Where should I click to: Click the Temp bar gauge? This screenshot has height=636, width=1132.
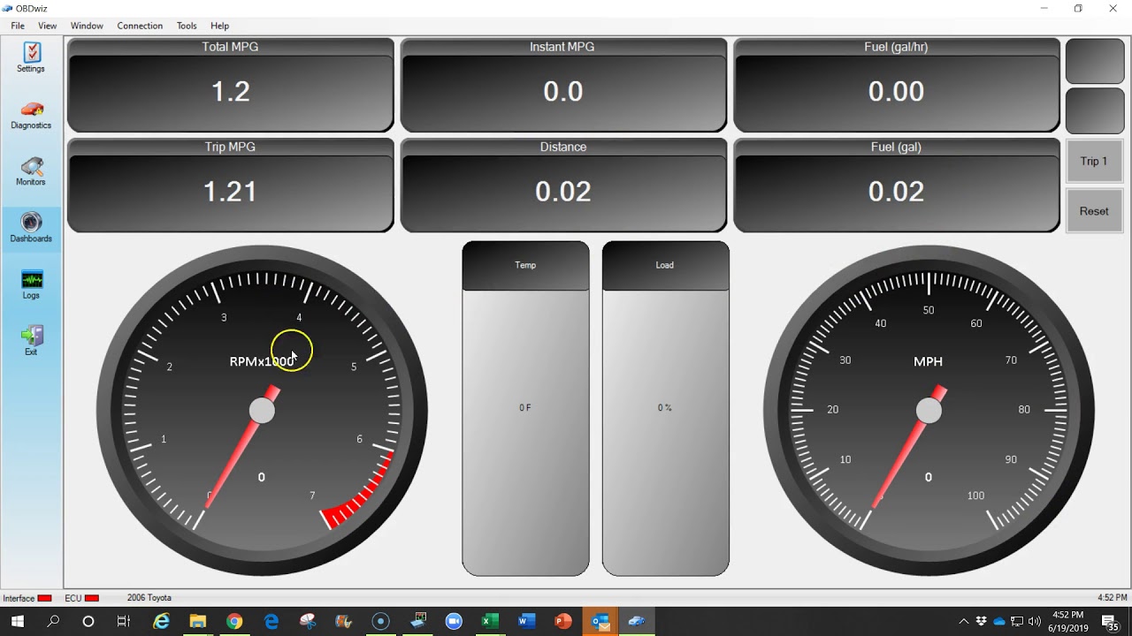tap(525, 408)
